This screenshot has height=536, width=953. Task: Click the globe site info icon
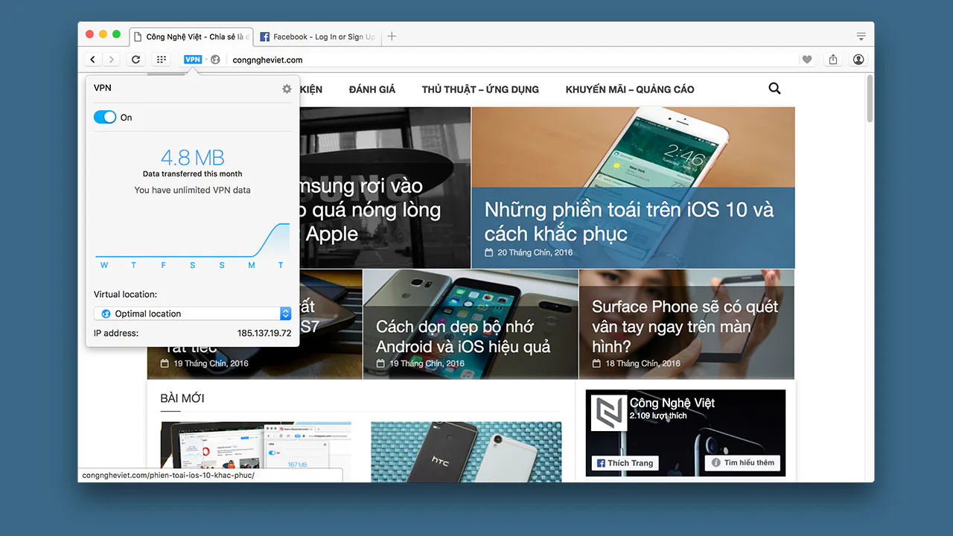(215, 60)
